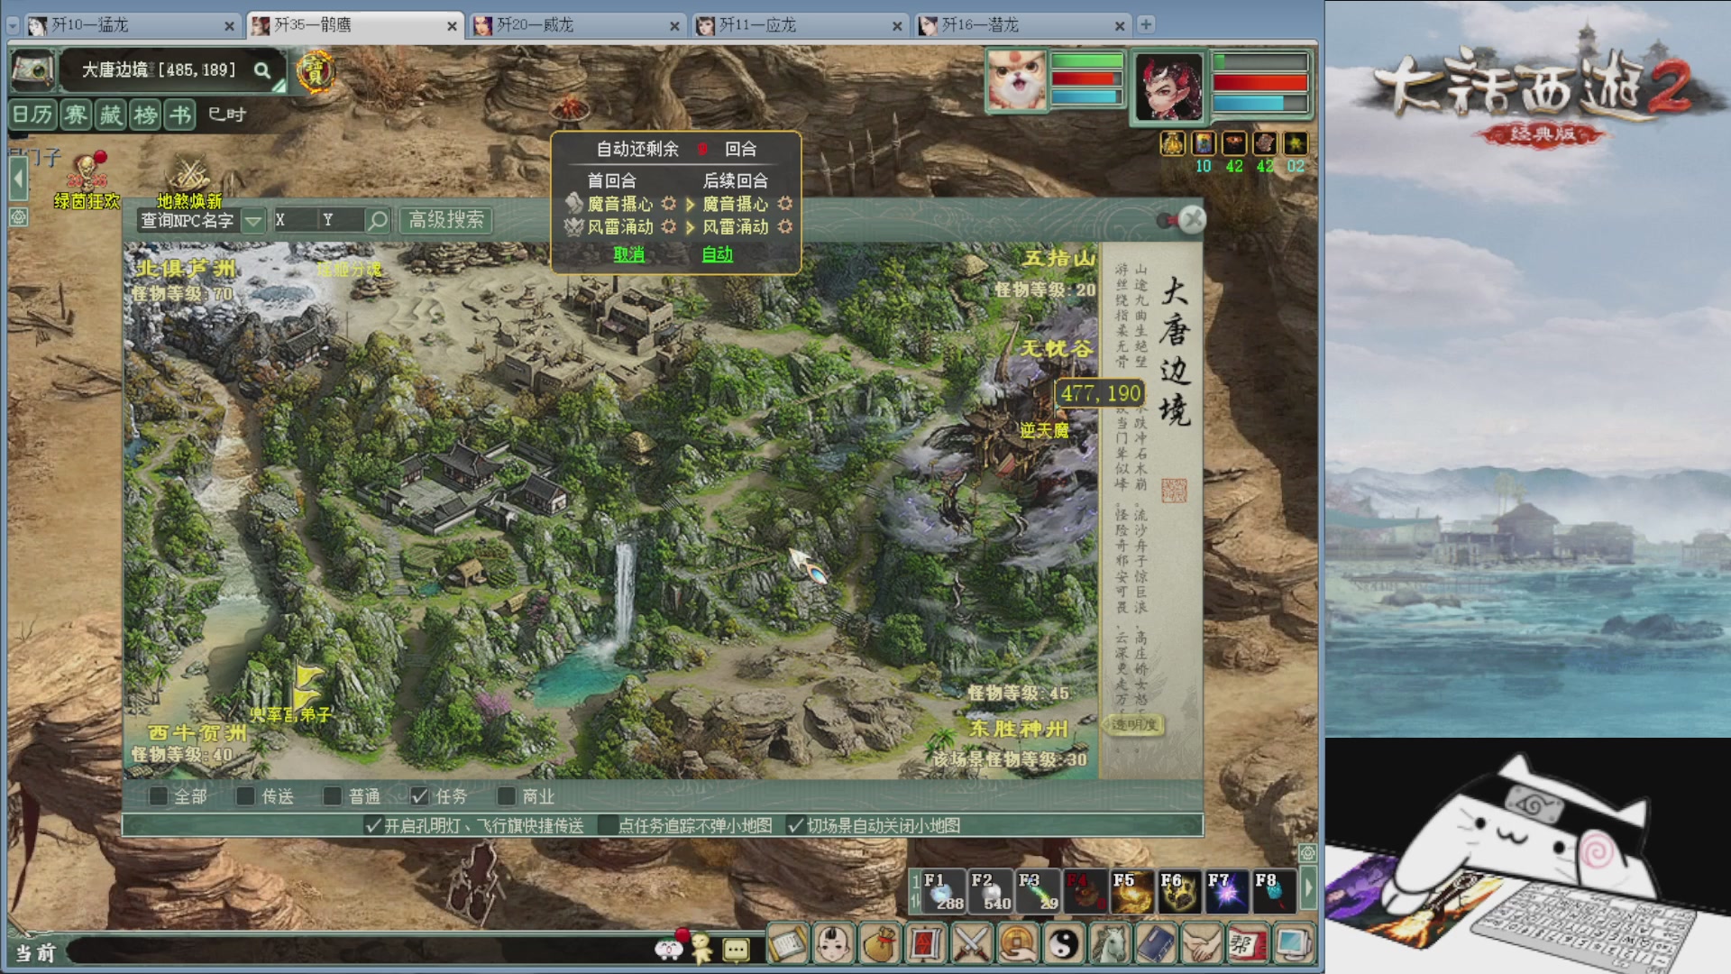This screenshot has width=1731, height=974.
Task: Use the F2 hotkey item slot
Action: (991, 891)
